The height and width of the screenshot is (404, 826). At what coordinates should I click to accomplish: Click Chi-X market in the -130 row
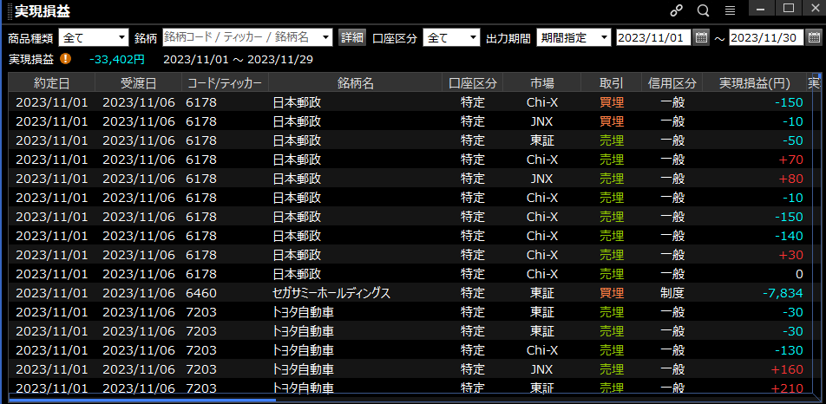point(542,350)
